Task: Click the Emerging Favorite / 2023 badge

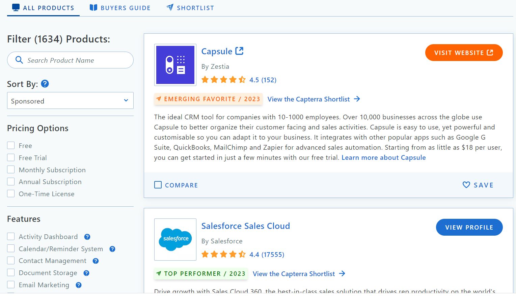Action: click(208, 99)
